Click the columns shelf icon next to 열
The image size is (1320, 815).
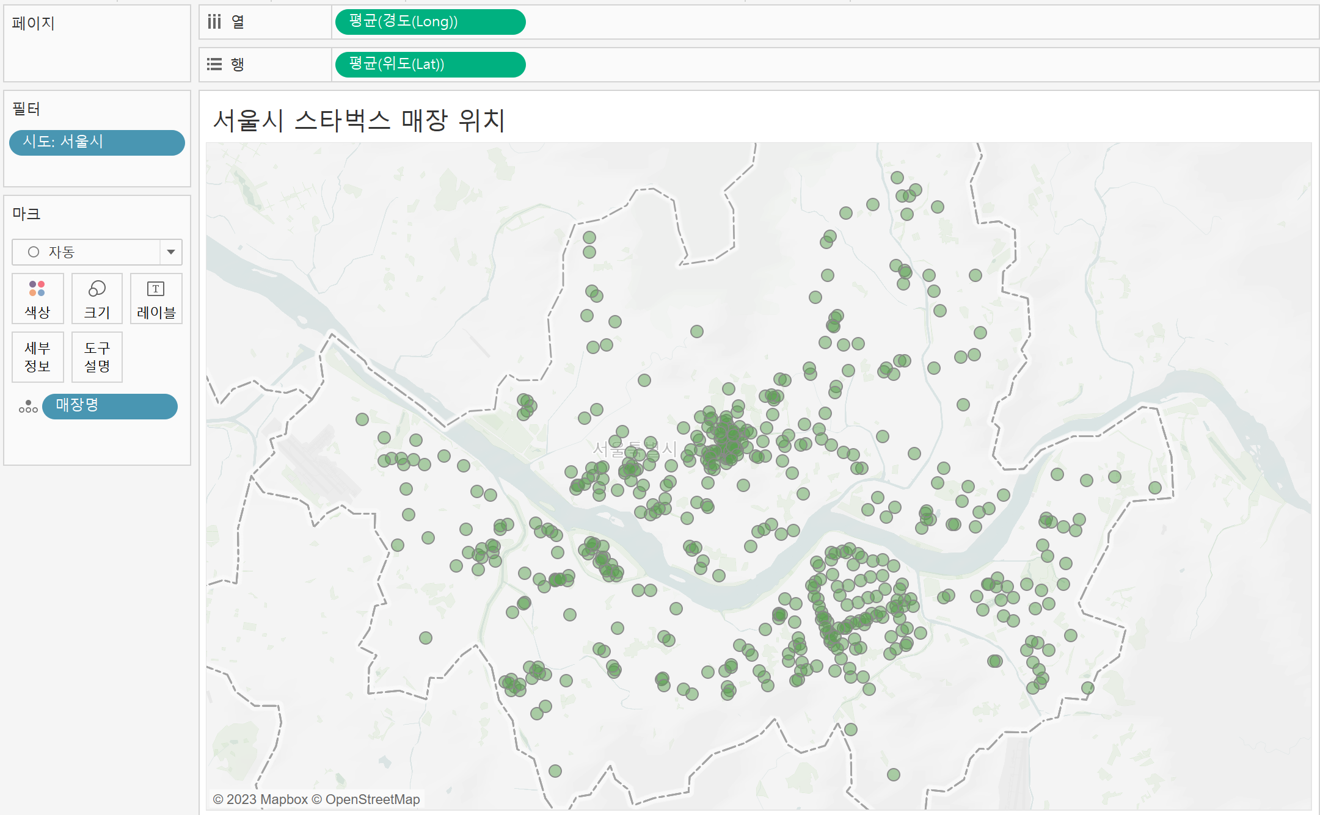coord(214,22)
